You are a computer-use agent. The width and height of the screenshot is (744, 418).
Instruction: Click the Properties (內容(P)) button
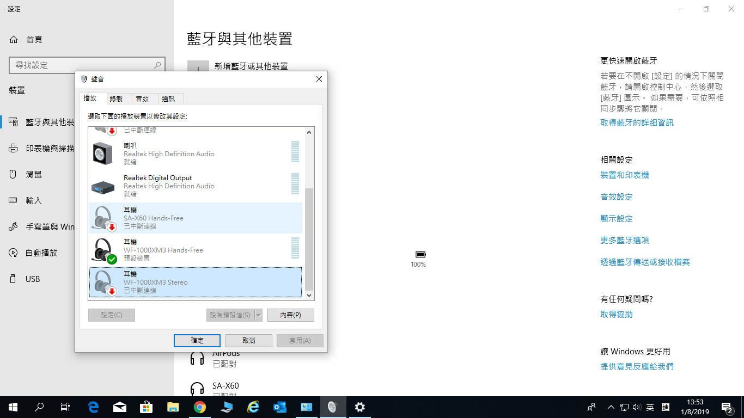(291, 315)
